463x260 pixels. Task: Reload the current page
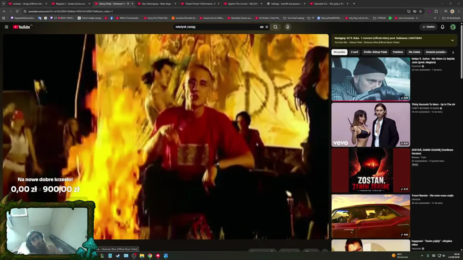click(x=17, y=11)
